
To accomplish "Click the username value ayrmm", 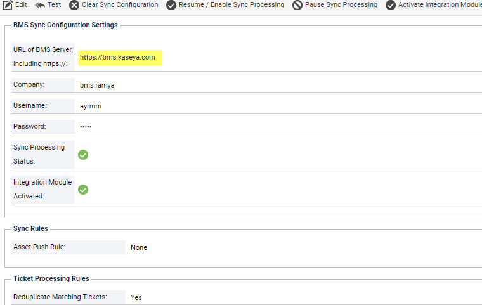I will [x=91, y=106].
